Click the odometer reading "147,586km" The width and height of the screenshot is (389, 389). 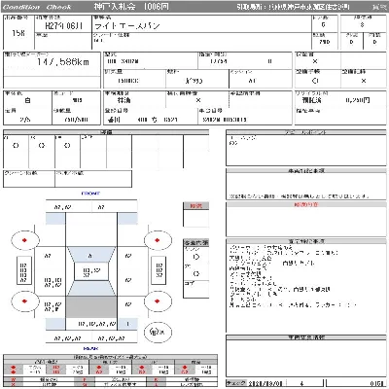coord(62,62)
